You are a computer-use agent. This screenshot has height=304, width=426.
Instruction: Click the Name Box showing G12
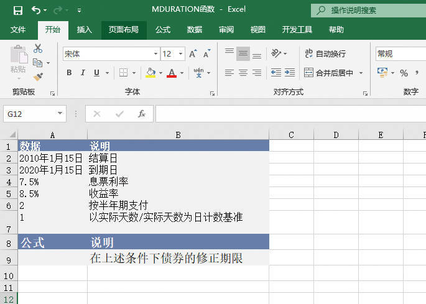pos(30,114)
